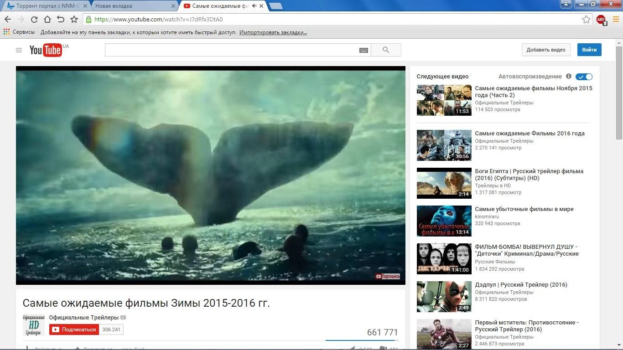Go back with the browser back arrow

tap(7, 20)
